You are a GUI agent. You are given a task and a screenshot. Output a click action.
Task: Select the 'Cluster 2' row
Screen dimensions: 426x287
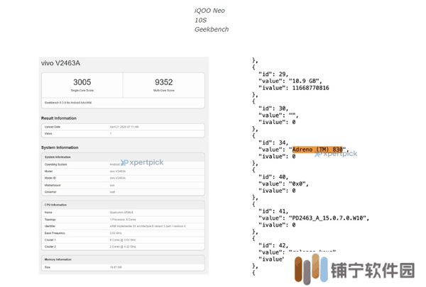click(123, 247)
